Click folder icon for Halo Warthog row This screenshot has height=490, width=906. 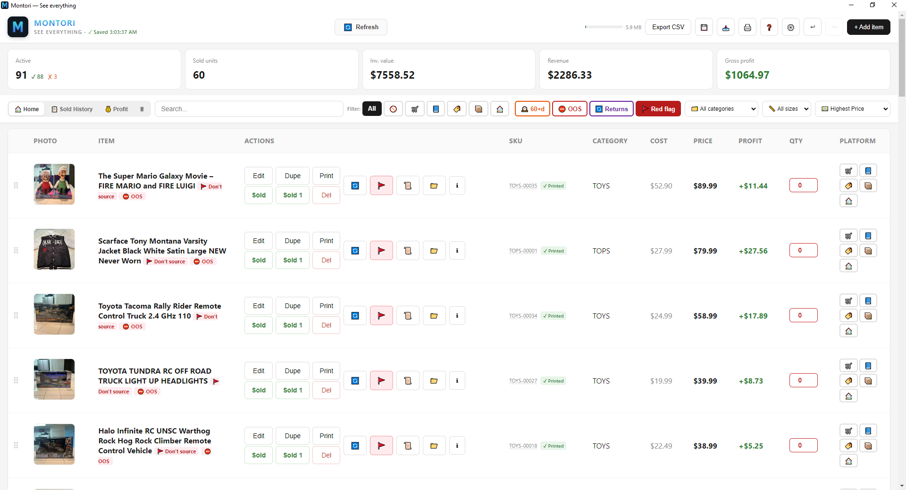coord(434,446)
